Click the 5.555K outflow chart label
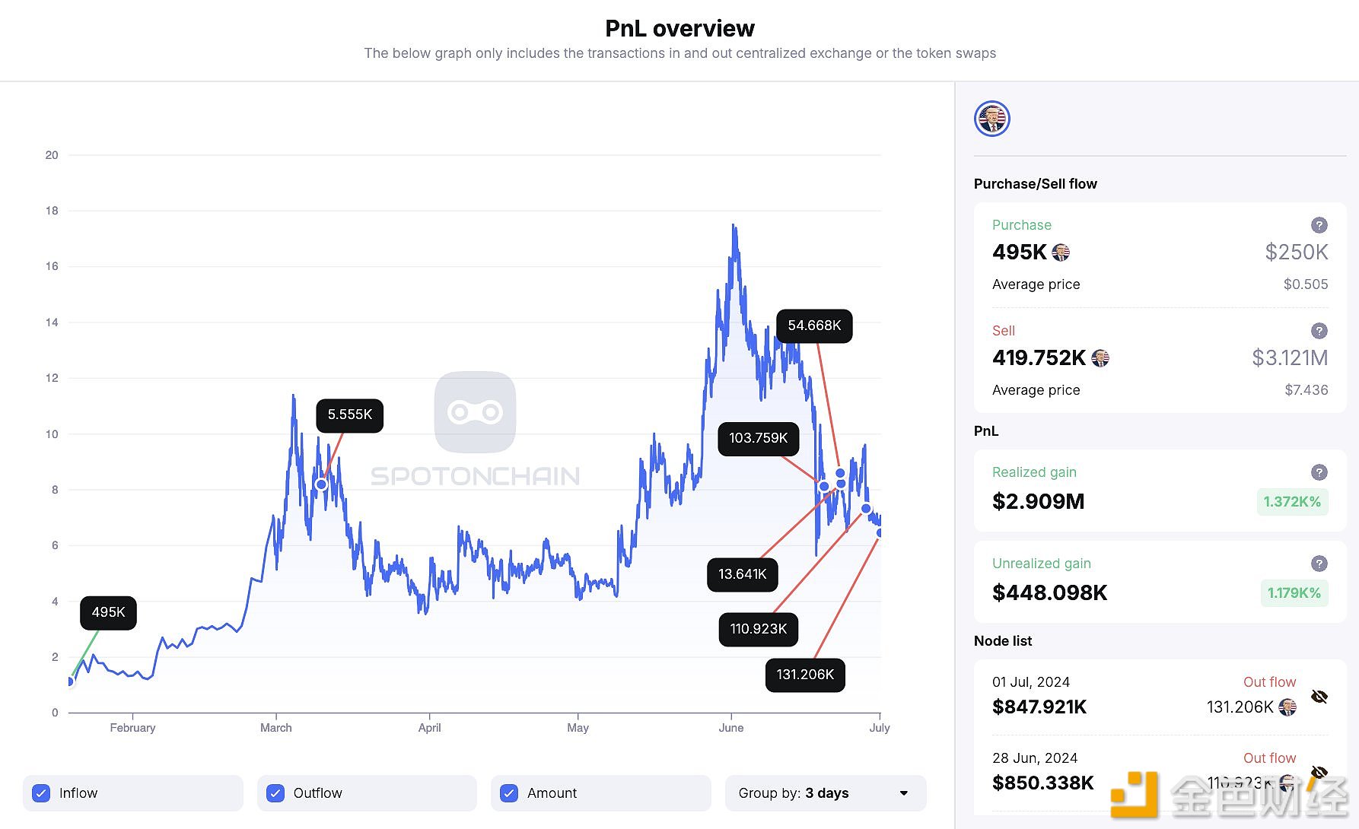 point(349,414)
